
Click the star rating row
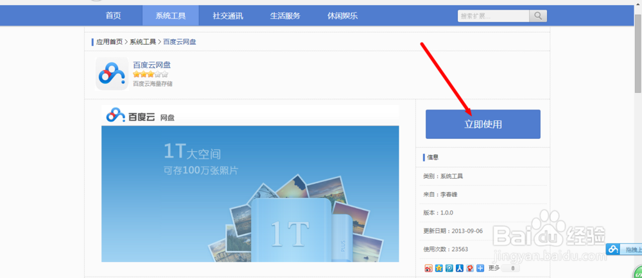[150, 74]
